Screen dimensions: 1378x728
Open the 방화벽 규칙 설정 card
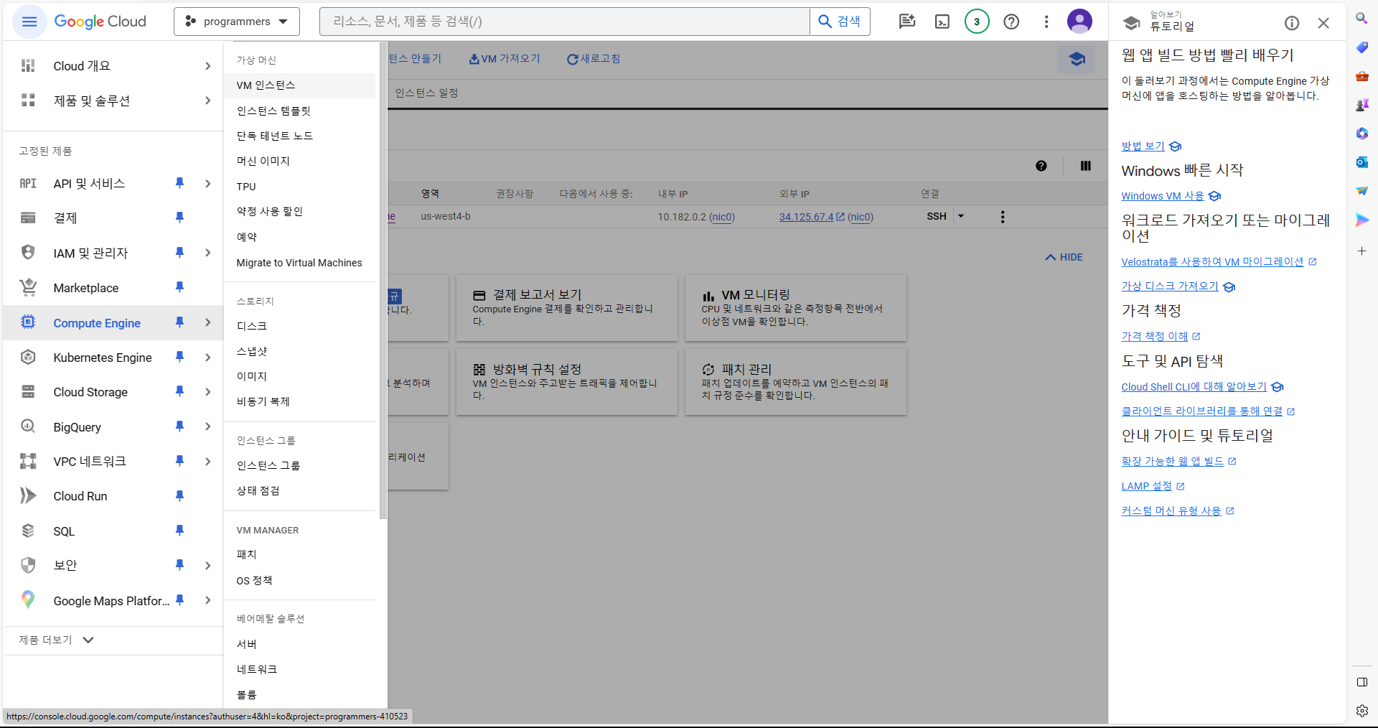[x=567, y=382]
